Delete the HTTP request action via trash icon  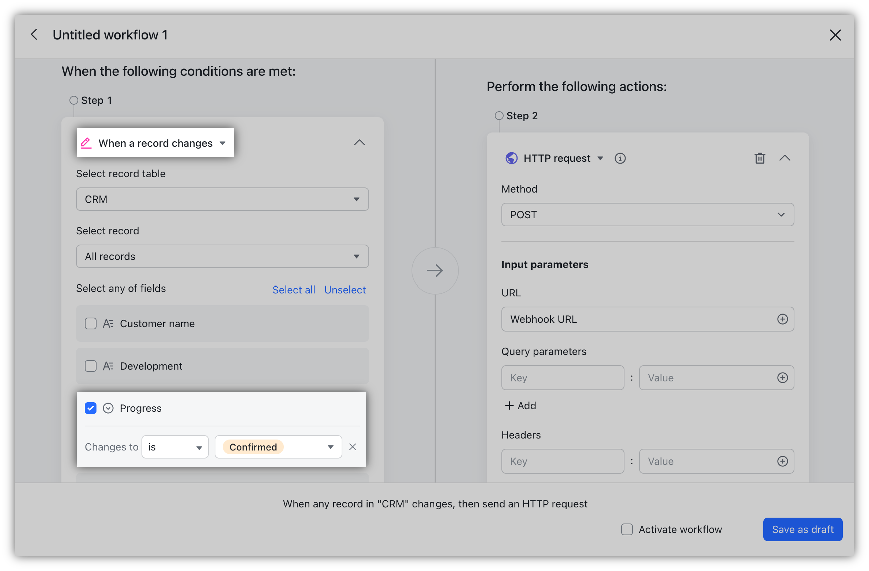pos(760,158)
